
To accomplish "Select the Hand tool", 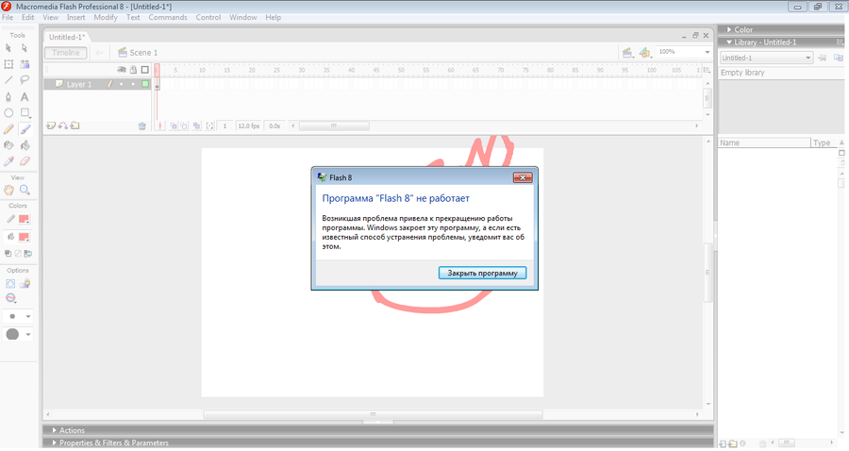I will pos(8,190).
